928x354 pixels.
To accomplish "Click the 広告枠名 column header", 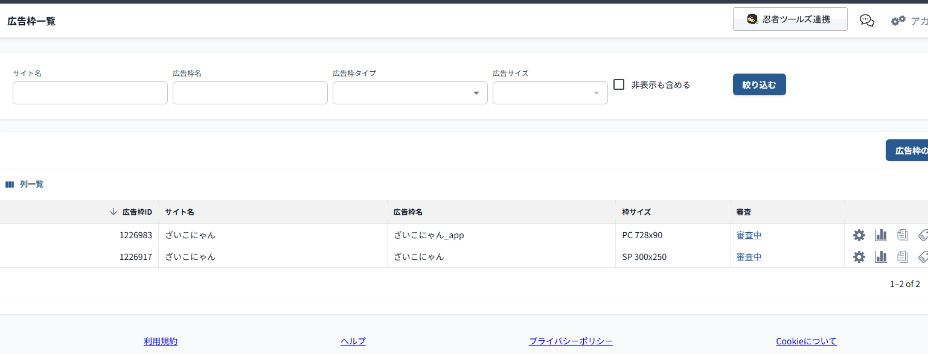I will coord(408,212).
